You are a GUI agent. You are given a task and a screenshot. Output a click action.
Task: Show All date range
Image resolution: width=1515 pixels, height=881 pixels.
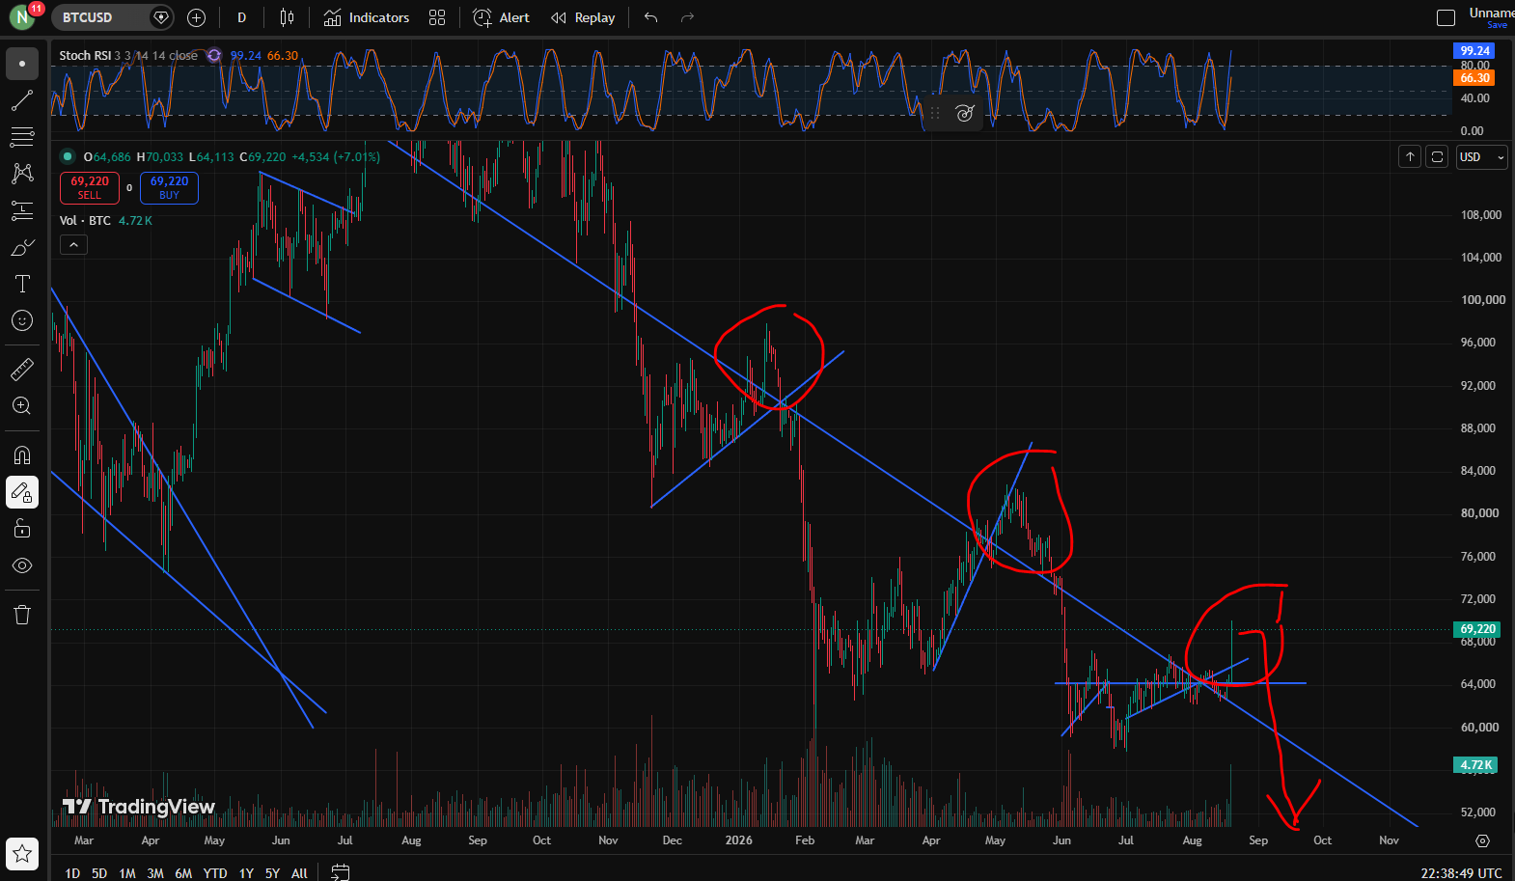[299, 873]
